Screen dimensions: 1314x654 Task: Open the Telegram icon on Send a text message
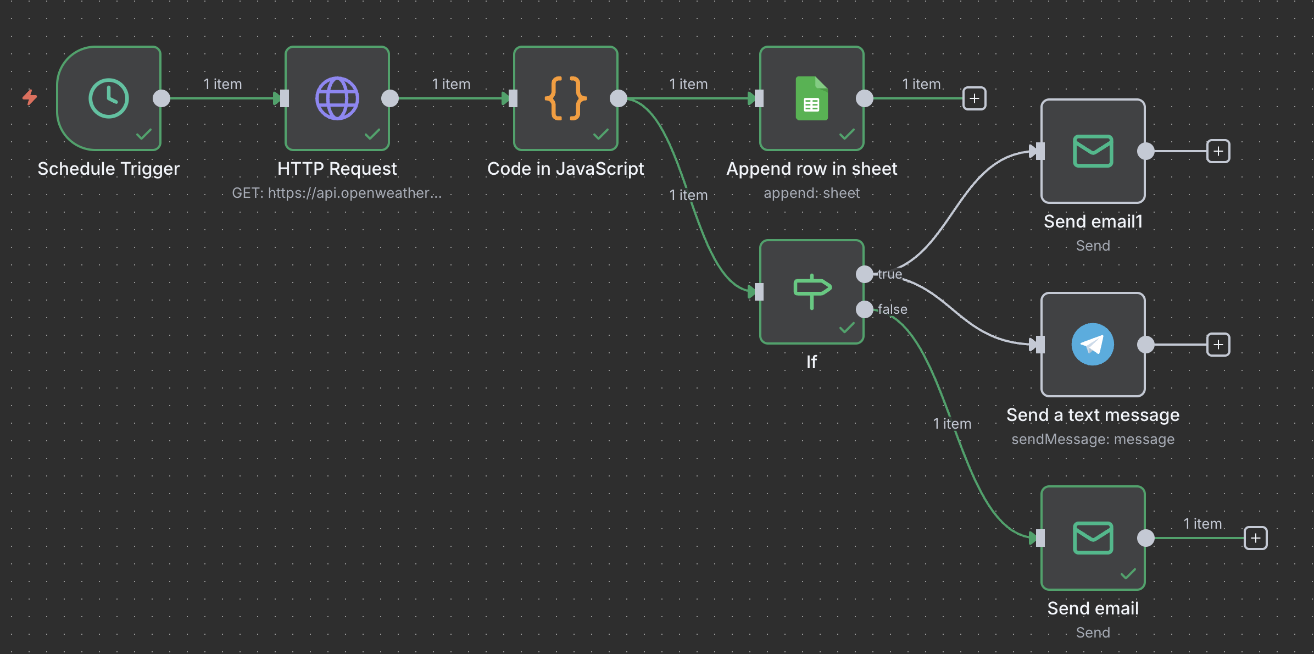1092,345
